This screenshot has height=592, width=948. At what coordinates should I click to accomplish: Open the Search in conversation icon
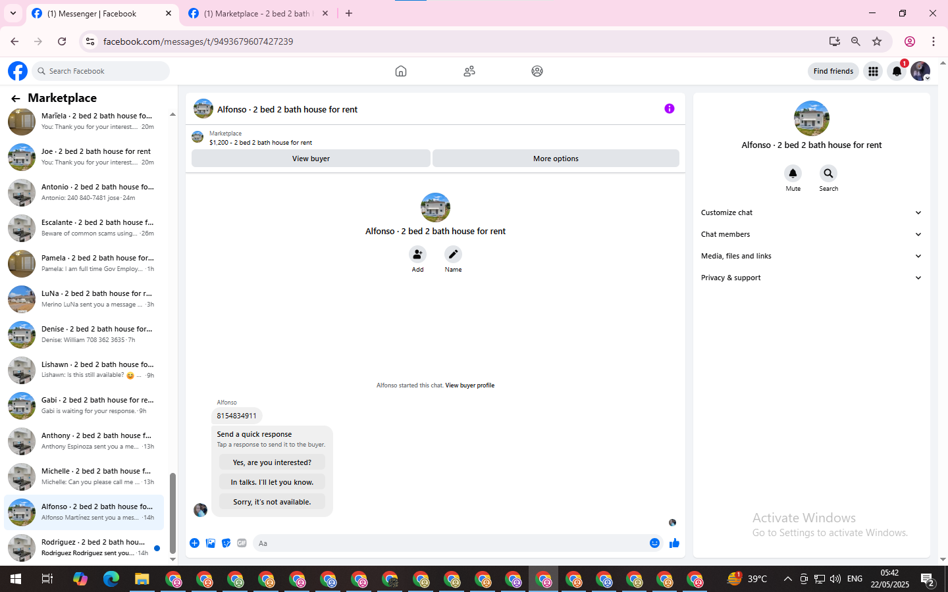pyautogui.click(x=828, y=173)
